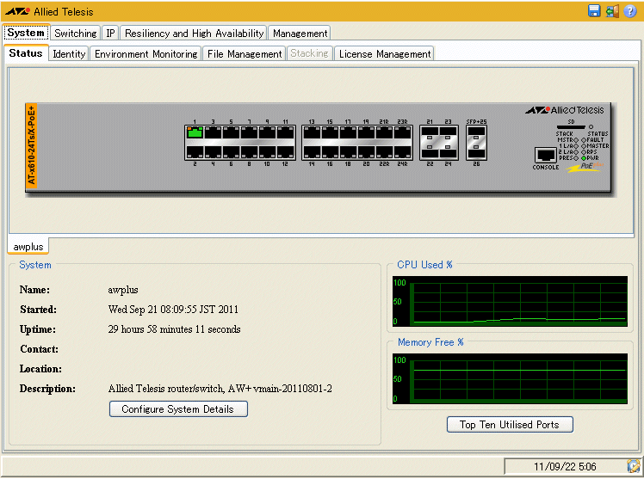This screenshot has height=479, width=644.
Task: Select port 24R on the switch image
Action: click(x=402, y=152)
